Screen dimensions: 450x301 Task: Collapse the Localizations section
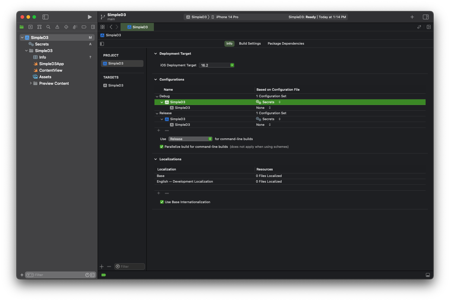155,159
